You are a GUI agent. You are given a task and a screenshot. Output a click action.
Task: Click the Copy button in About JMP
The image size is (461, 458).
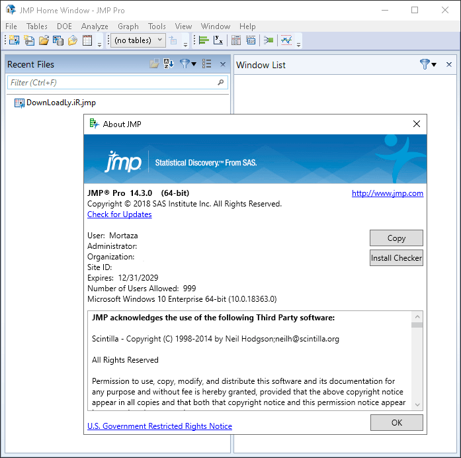396,238
